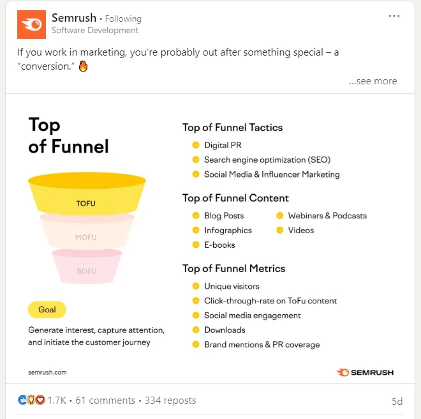Click the Semrush logo in the infographic footer
The width and height of the screenshot is (421, 419).
pos(366,372)
